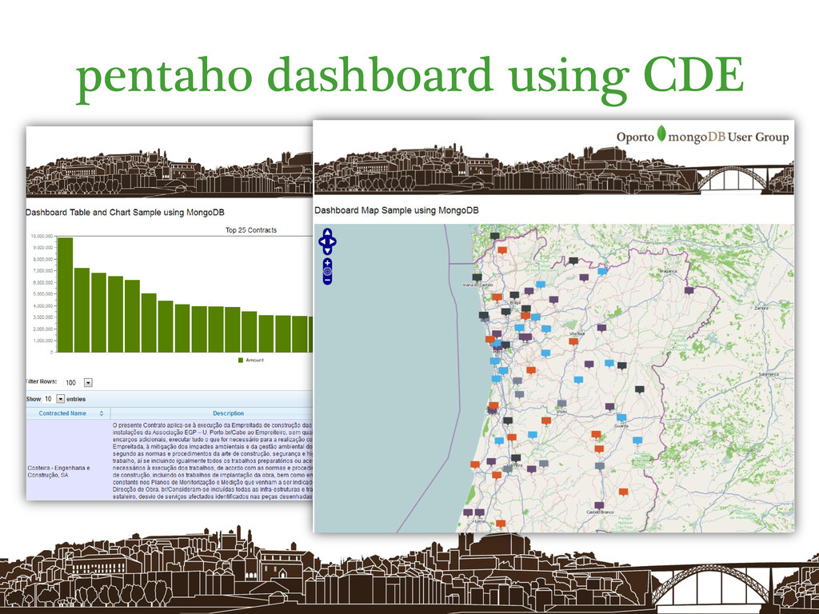Click the Oporto mongoDB User Group logo
This screenshot has width=819, height=614.
tap(702, 136)
